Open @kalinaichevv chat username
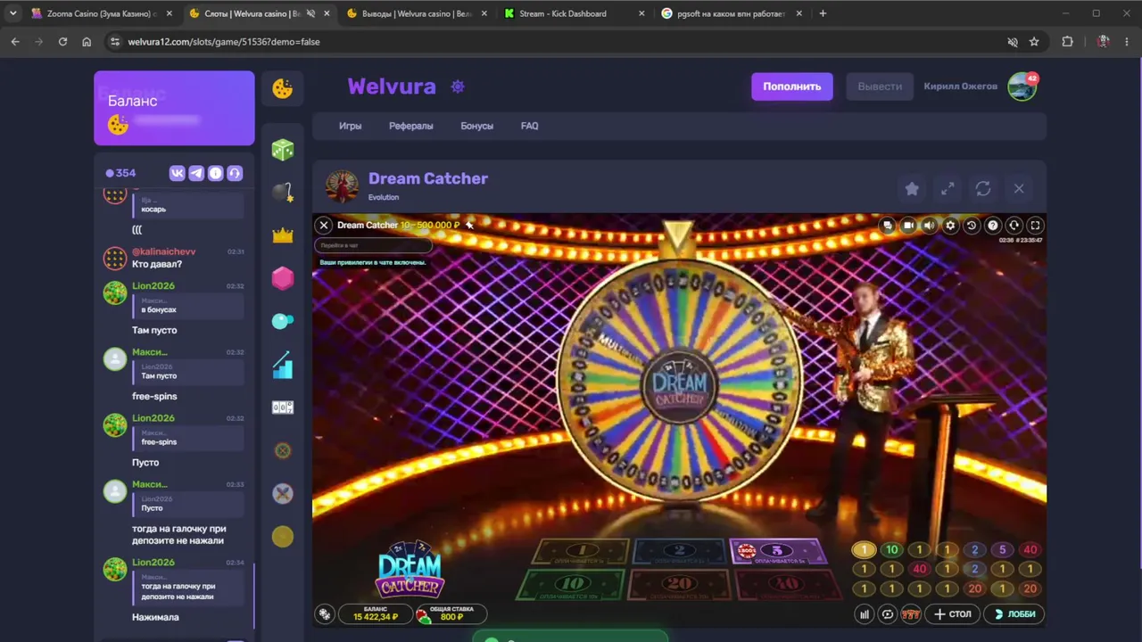Screen dimensions: 1142x642 (163, 251)
